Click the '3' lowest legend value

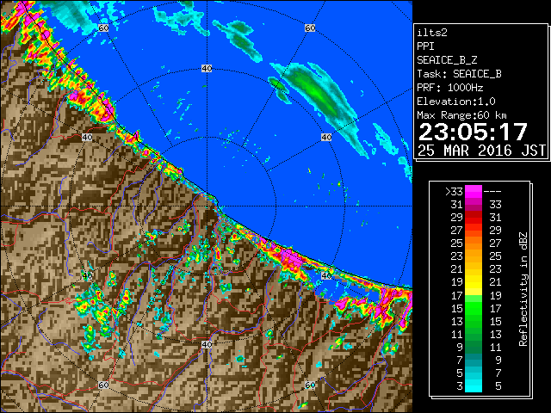click(x=460, y=386)
